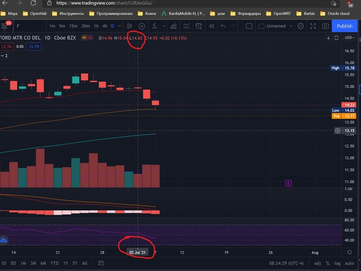Click the blue buy price 13.79 button
Image resolution: width=361 pixels, height=271 pixels.
(34, 46)
